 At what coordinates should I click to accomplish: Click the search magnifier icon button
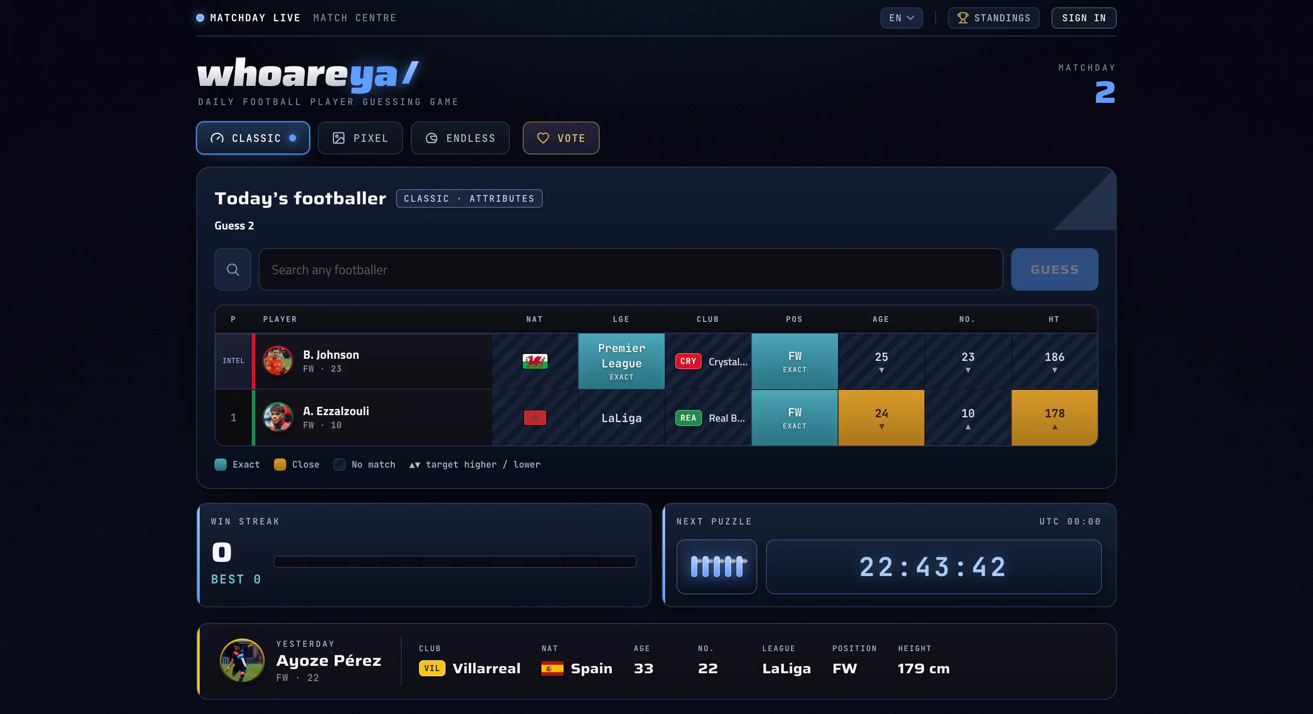(232, 269)
